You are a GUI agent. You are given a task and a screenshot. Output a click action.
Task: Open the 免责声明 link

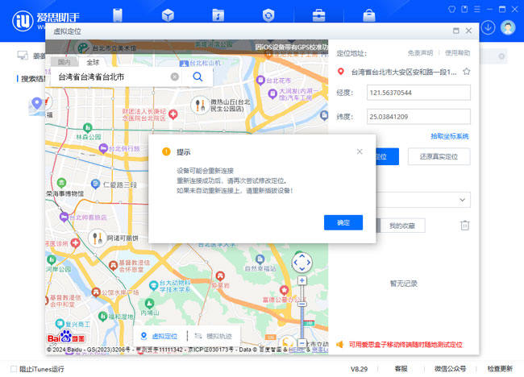(420, 52)
